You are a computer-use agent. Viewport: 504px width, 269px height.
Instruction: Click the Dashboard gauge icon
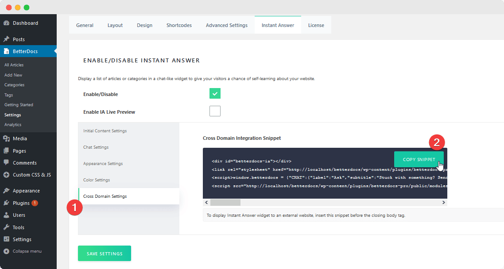tap(7, 23)
